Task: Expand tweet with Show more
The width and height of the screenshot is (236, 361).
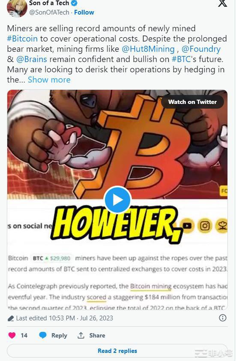Action: [x=49, y=80]
